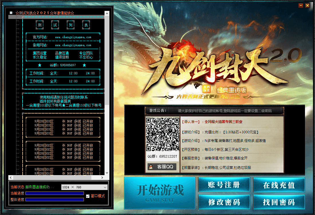
Task: Click the 开始游戏 start game button
Action: pyautogui.click(x=160, y=193)
